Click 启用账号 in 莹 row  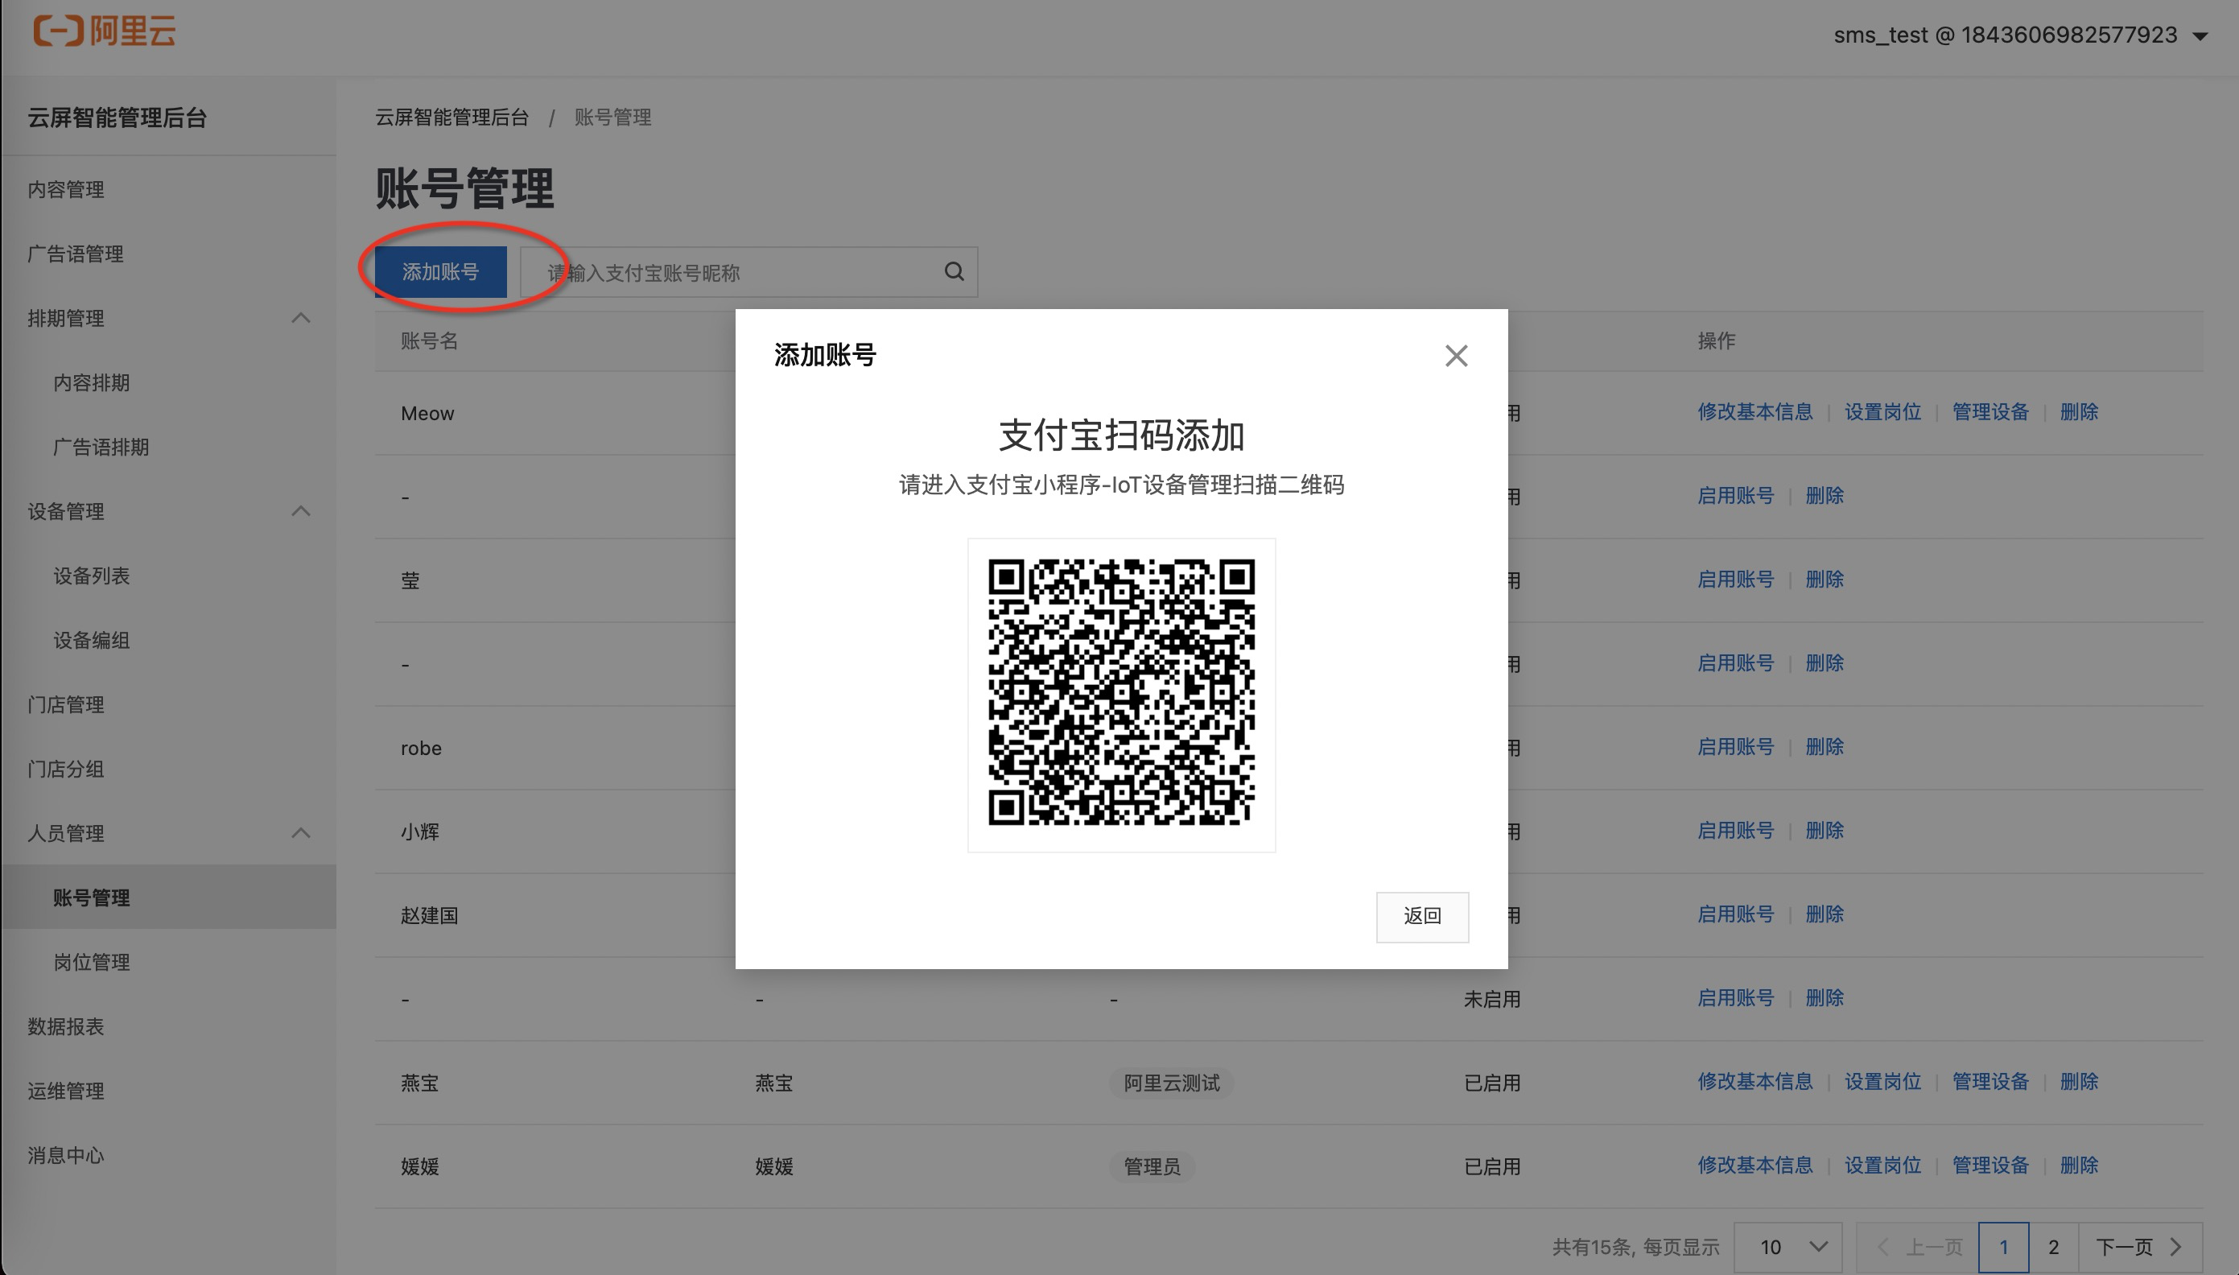point(1735,579)
